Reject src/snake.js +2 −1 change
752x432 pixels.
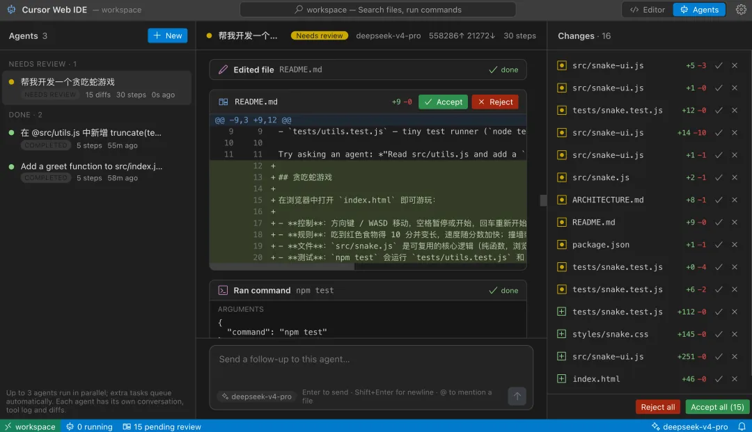click(x=735, y=177)
